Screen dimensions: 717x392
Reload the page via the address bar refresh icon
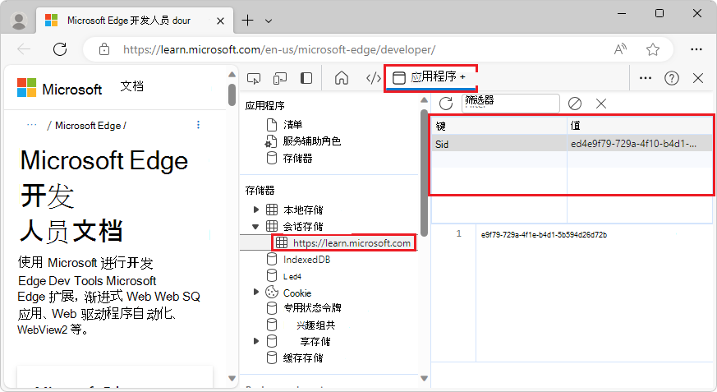[60, 49]
